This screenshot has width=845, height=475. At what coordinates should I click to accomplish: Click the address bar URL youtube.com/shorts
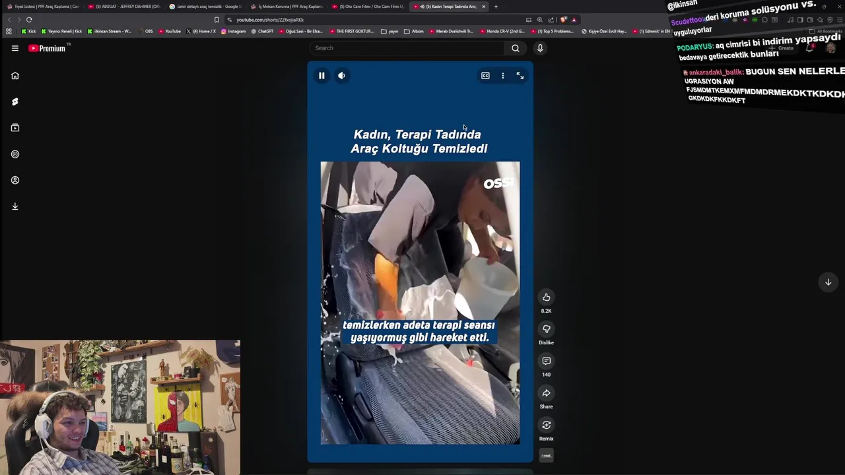pos(270,20)
